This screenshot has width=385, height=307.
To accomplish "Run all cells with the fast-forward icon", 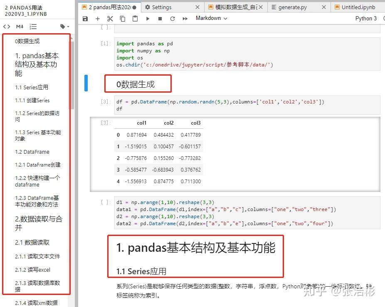I will click(184, 18).
